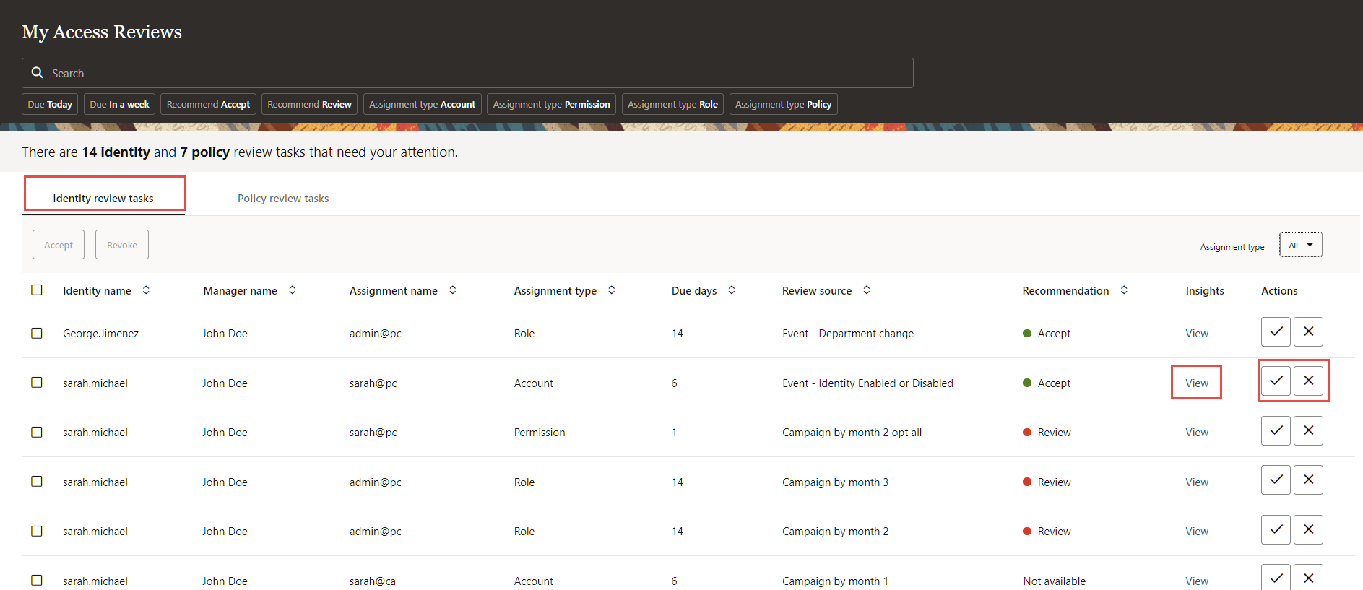View insights for Campaign by month 3 row
Image resolution: width=1363 pixels, height=590 pixels.
click(1197, 482)
